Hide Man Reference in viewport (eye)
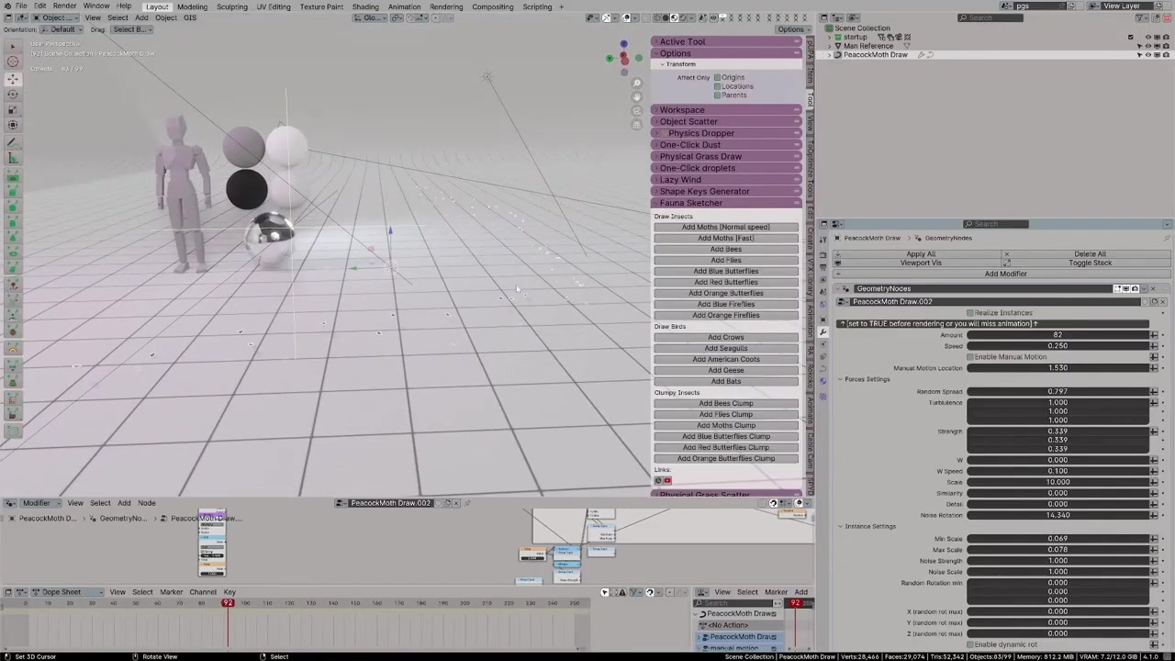The width and height of the screenshot is (1175, 661). (x=1148, y=46)
